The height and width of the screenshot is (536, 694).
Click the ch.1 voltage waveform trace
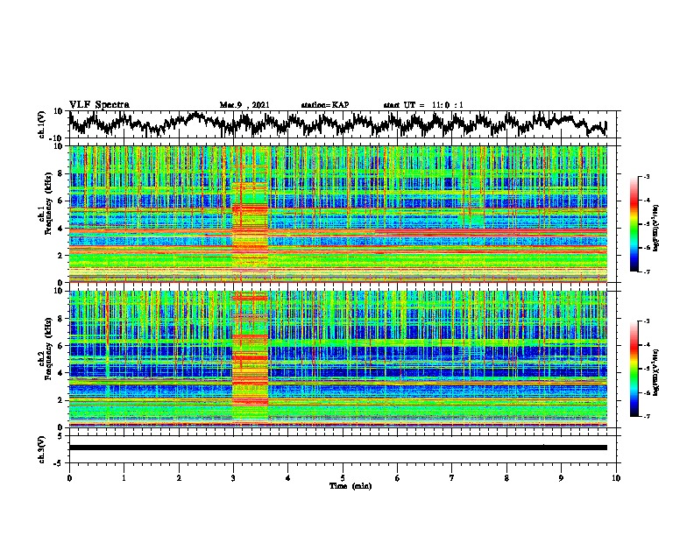click(337, 124)
